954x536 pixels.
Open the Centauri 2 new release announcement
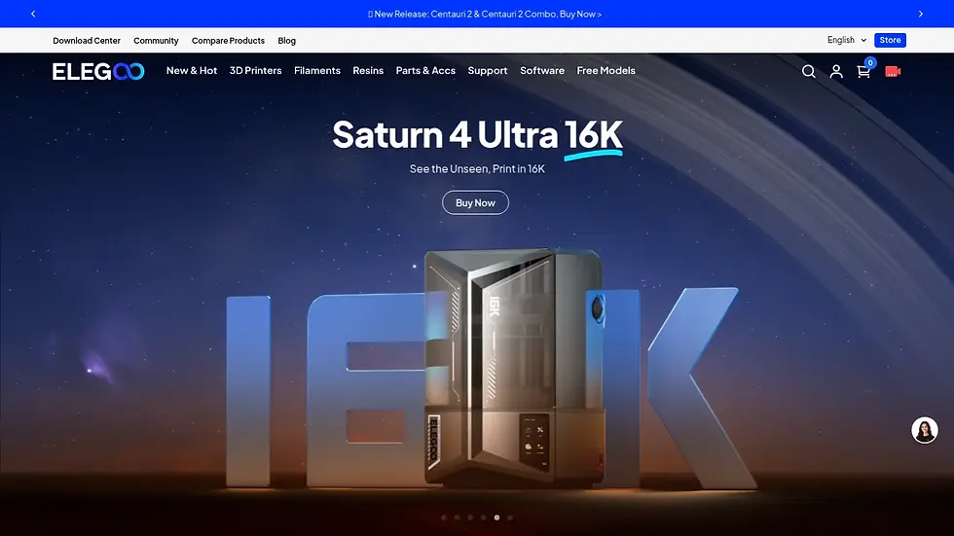coord(485,14)
